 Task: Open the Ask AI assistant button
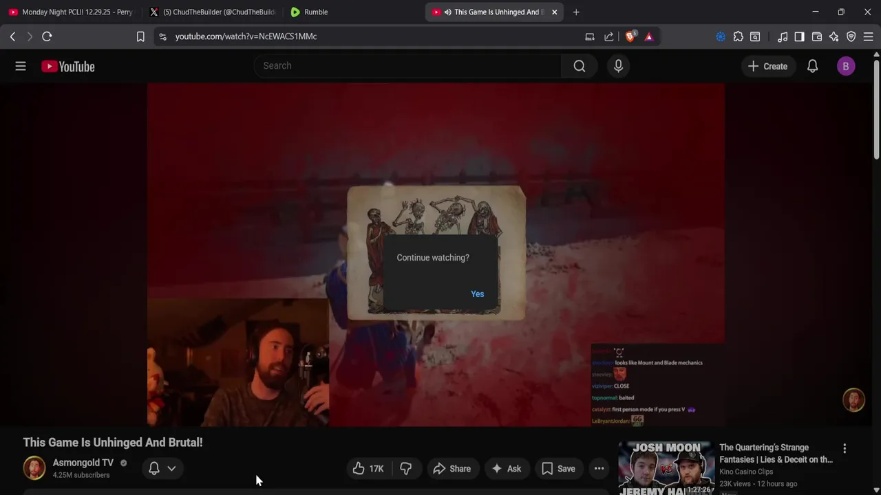(x=506, y=469)
